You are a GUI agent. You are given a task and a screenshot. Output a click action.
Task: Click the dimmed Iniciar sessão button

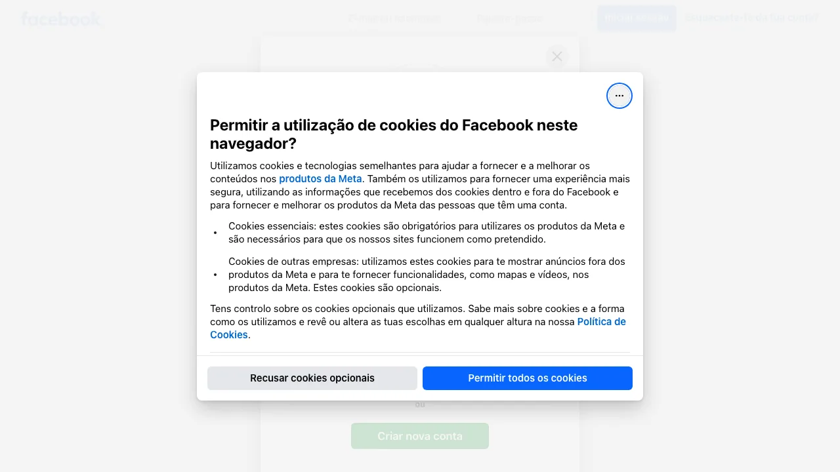pos(636,18)
